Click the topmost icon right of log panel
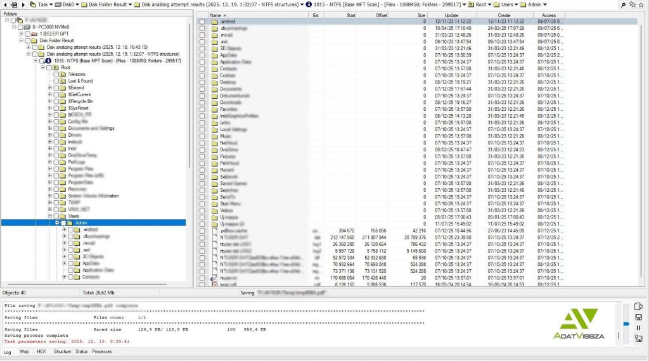Screen dimensions: 649x361 [638, 307]
